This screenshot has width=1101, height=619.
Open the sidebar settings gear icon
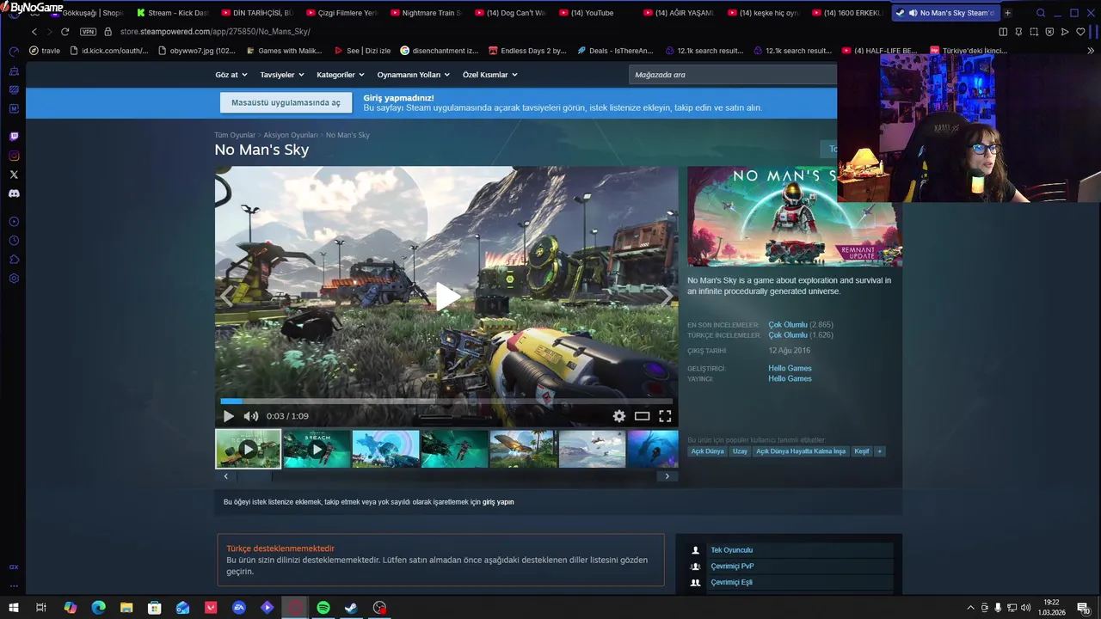[x=14, y=279]
